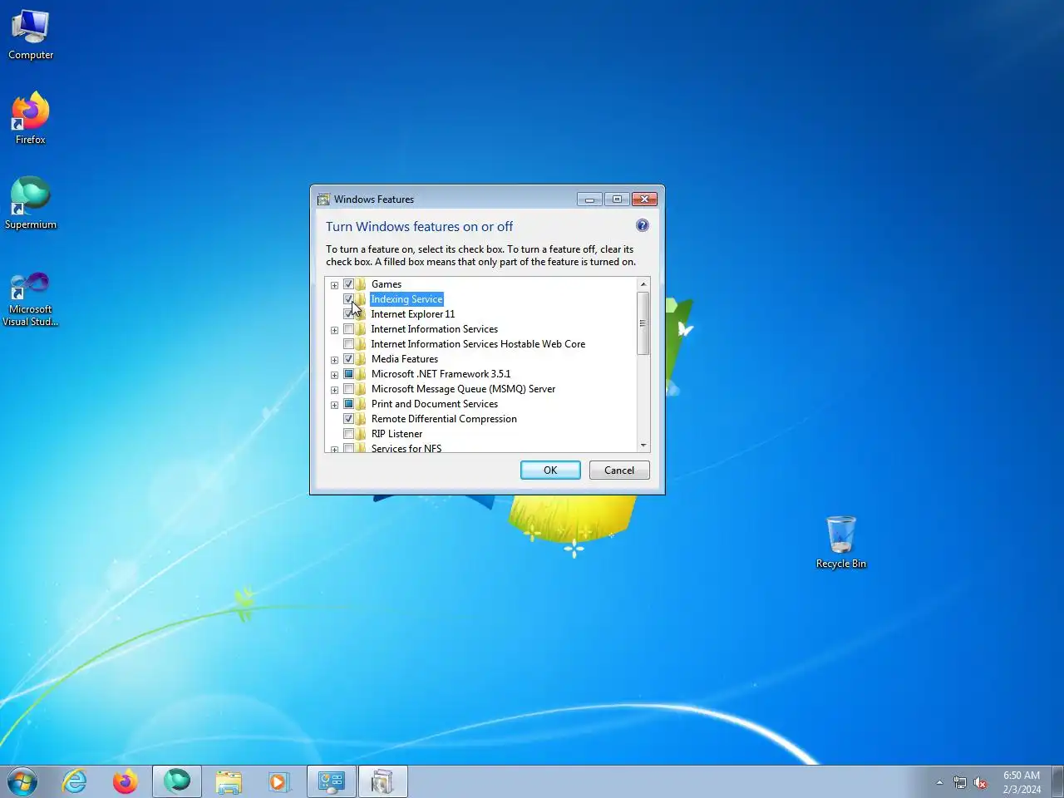1064x798 pixels.
Task: Expand Print and Document Services node
Action: tap(334, 405)
